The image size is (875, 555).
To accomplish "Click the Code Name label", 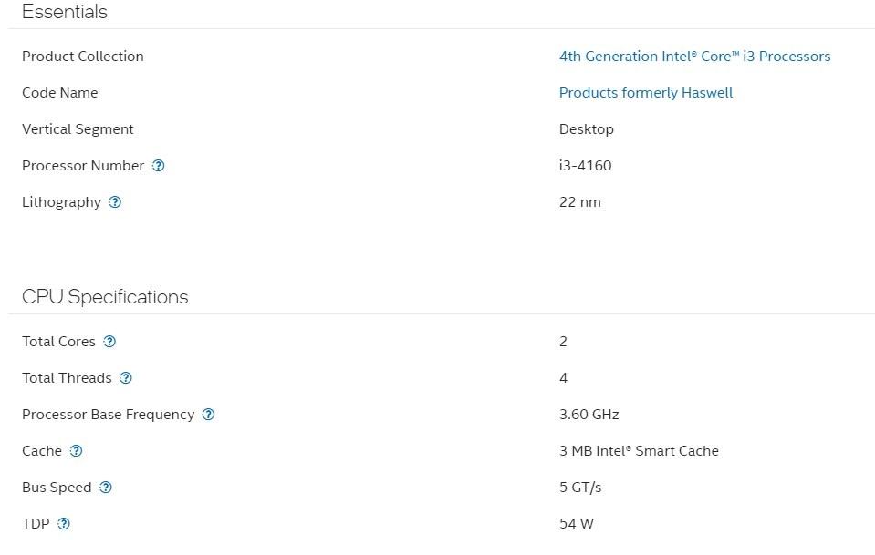I will (59, 93).
